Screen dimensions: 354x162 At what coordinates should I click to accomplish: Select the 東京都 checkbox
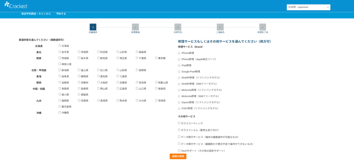(x=156, y=58)
